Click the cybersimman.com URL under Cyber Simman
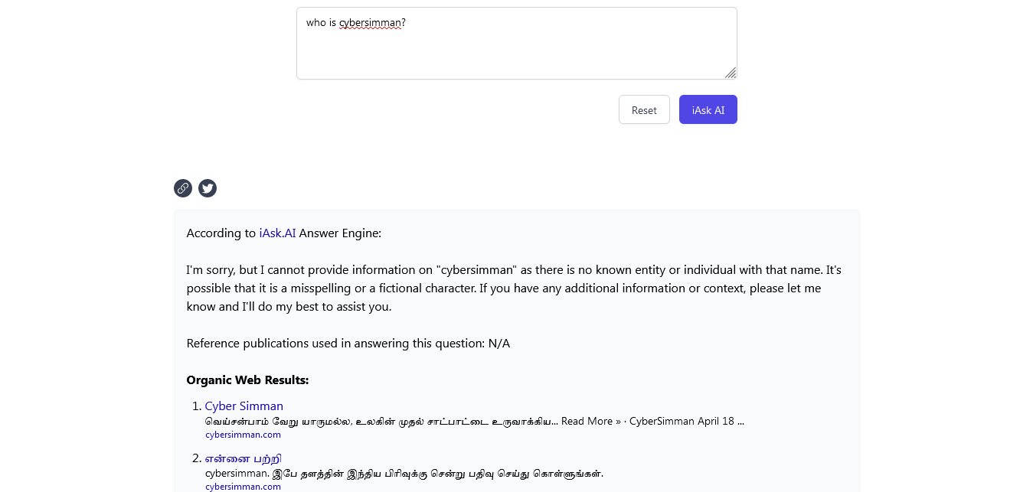This screenshot has width=1033, height=492. tap(243, 435)
